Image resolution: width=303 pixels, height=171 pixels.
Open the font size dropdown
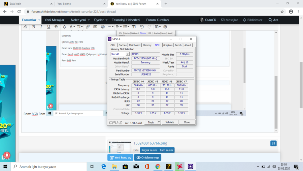point(79,27)
